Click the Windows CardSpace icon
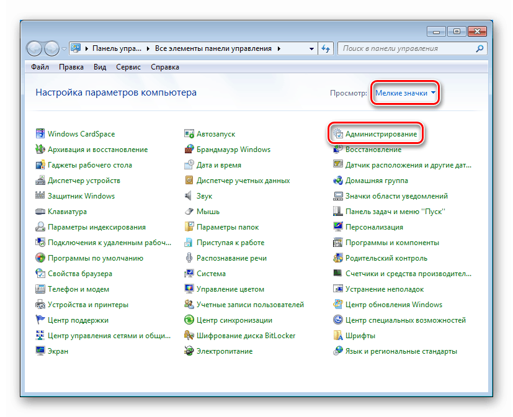 [x=40, y=133]
